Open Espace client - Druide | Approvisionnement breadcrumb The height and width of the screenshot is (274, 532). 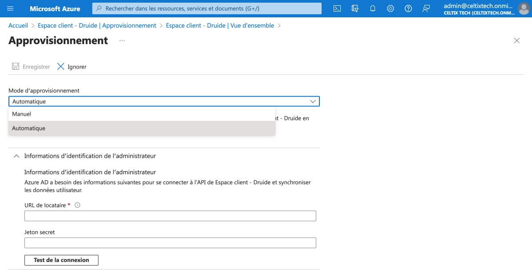97,25
